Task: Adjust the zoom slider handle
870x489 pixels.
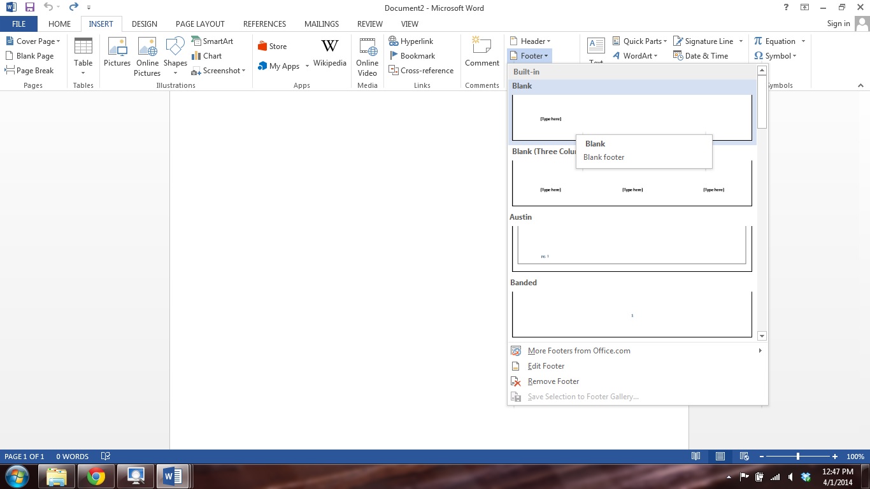Action: coord(798,457)
